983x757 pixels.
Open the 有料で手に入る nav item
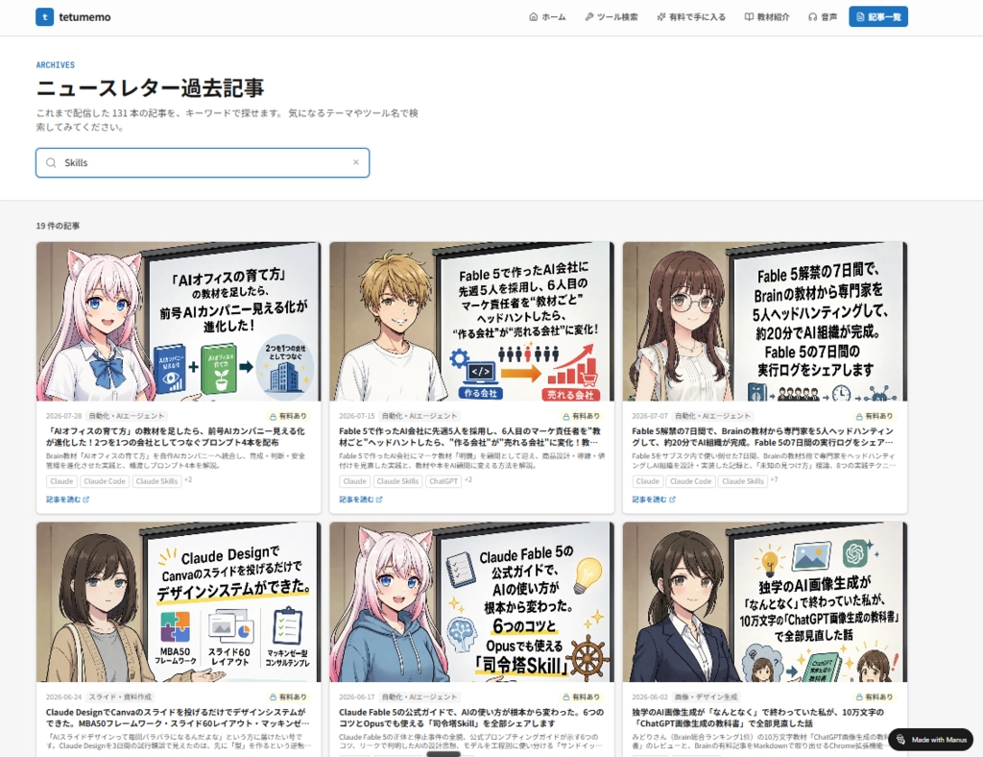(x=691, y=17)
